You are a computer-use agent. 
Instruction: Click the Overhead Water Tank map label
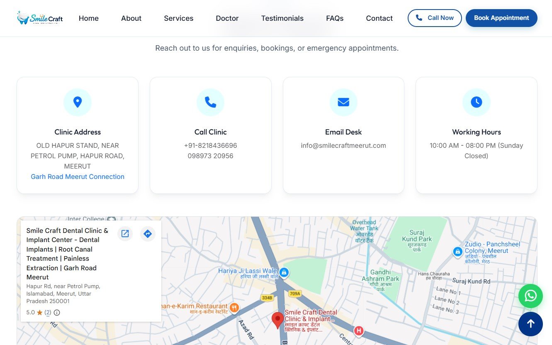[x=364, y=231]
